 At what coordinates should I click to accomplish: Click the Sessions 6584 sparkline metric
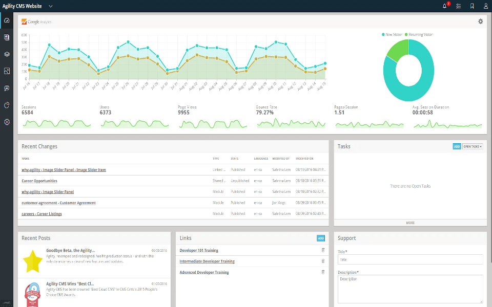pyautogui.click(x=56, y=117)
